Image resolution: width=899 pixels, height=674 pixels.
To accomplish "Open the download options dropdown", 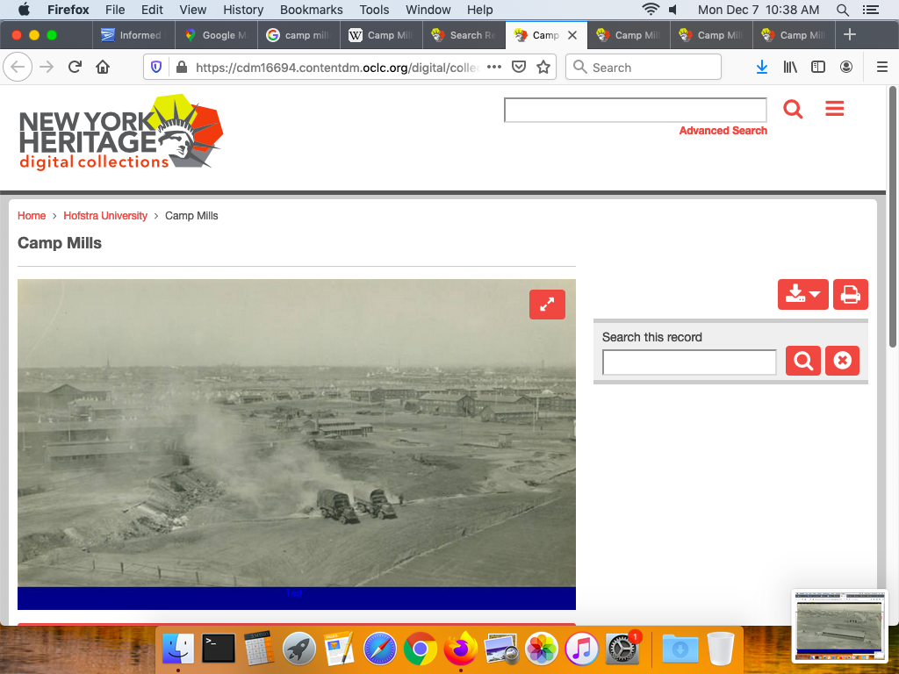I will click(x=802, y=295).
